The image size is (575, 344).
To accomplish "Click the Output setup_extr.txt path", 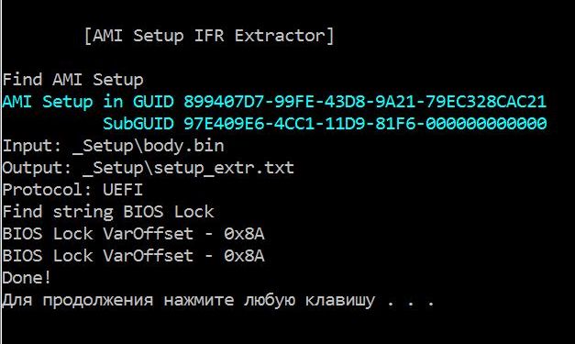I will click(189, 168).
